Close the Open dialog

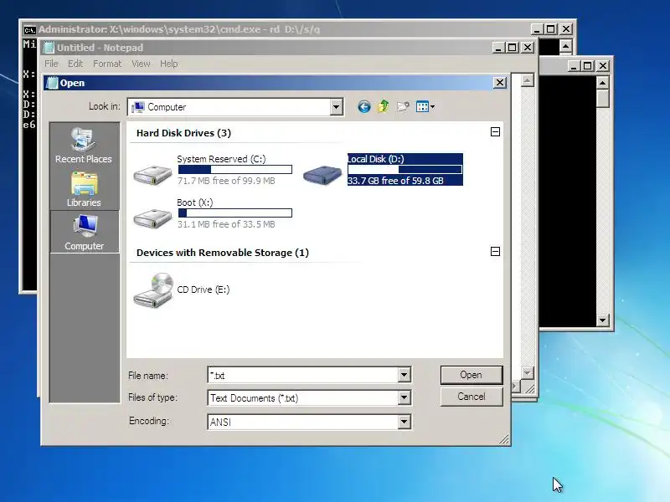(500, 82)
